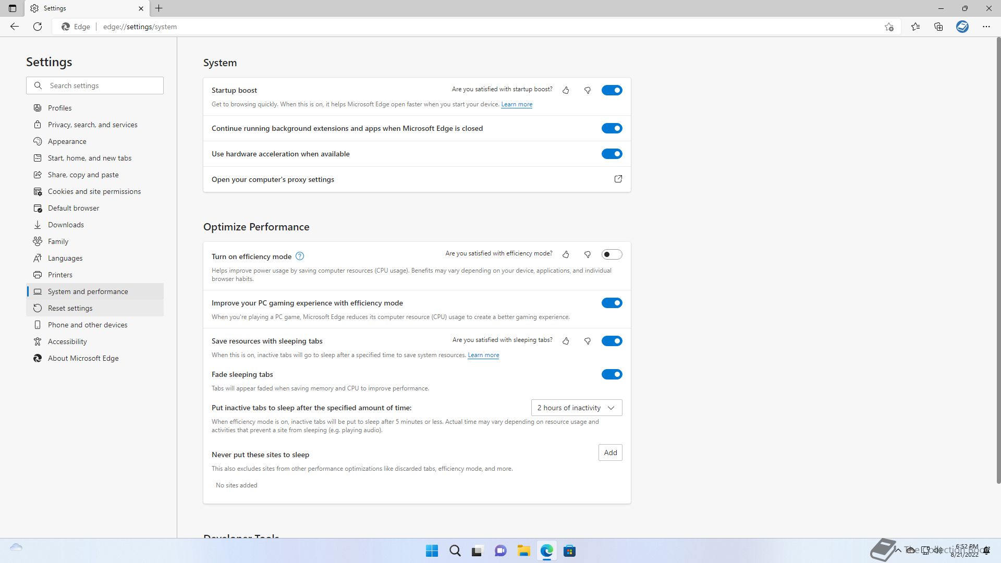Give thumbs up for startup boost
The image size is (1001, 563).
point(566,90)
